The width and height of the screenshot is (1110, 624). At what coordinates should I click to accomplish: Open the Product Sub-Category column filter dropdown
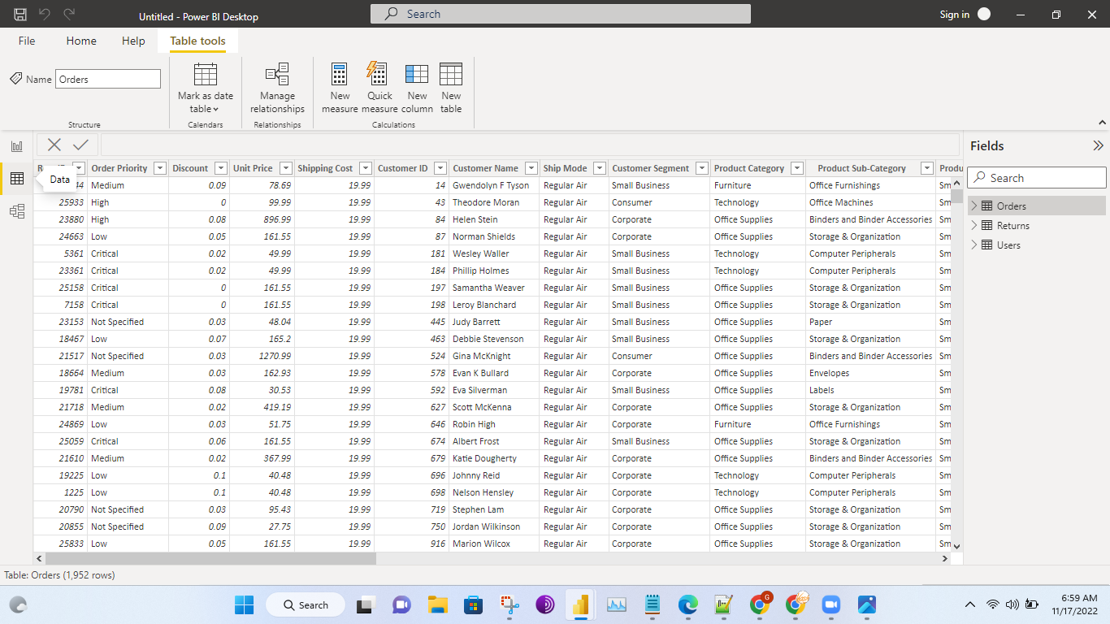(926, 168)
